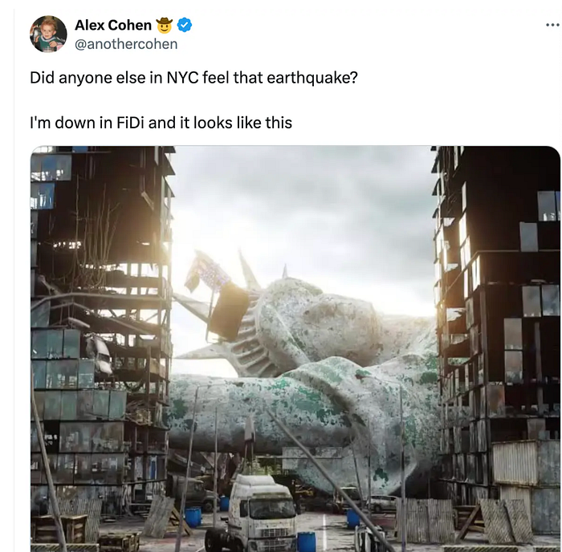Click the white truck in the photo
This screenshot has height=552, width=562.
pos(258,513)
